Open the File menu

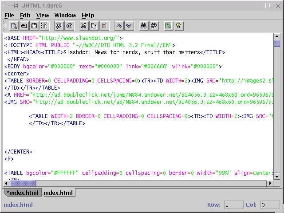pos(9,15)
